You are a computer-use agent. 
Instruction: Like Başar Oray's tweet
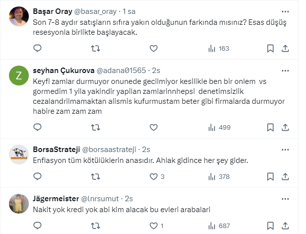click(x=153, y=48)
